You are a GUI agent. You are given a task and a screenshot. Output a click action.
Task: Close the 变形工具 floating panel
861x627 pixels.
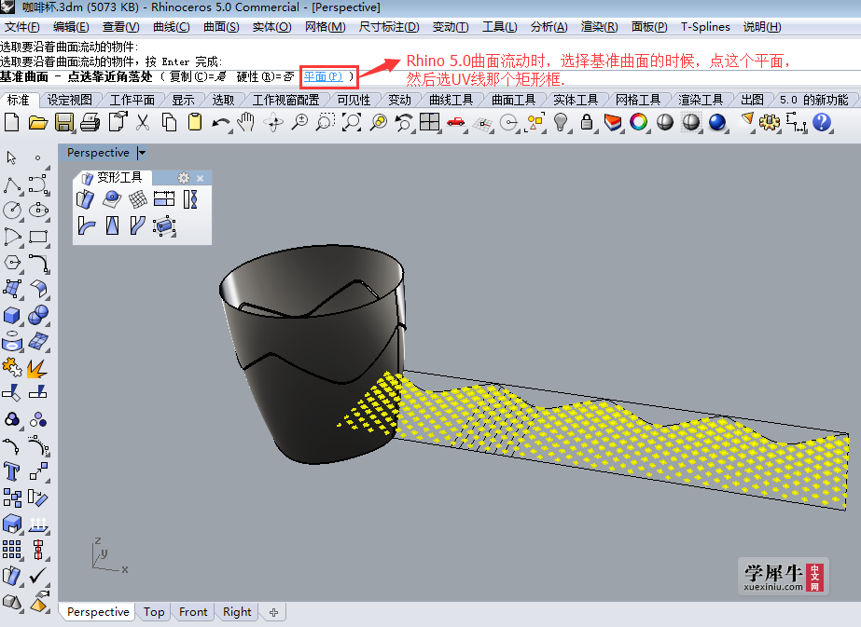click(200, 178)
